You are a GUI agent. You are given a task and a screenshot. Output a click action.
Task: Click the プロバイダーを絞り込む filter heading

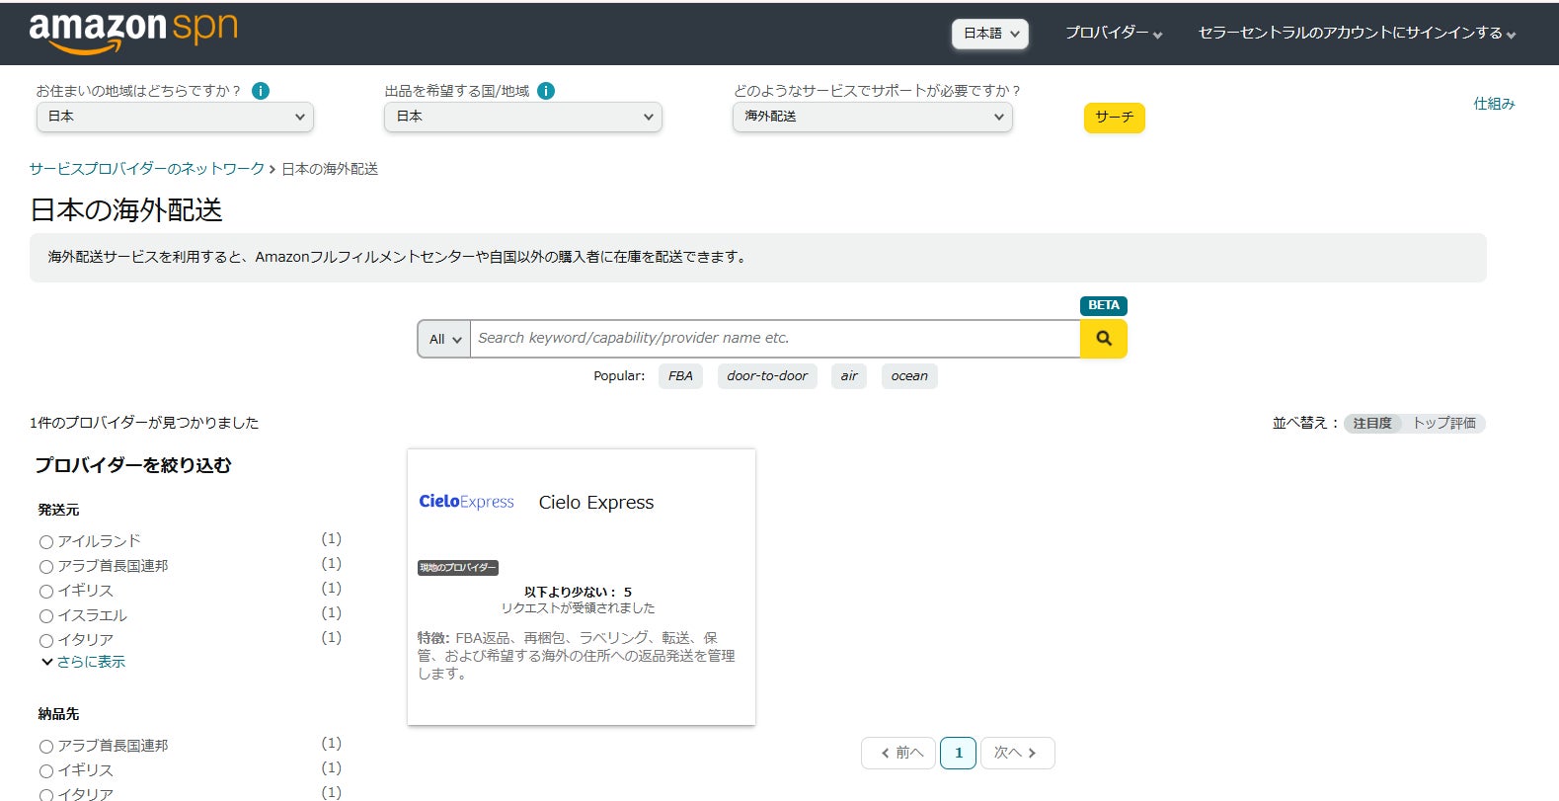(133, 465)
